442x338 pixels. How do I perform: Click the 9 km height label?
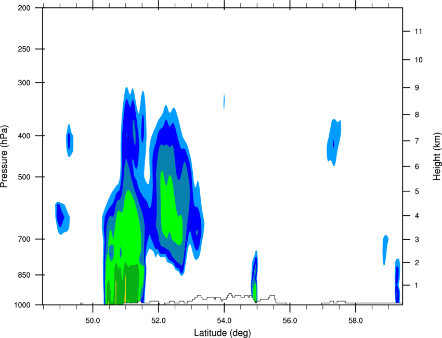click(x=417, y=88)
